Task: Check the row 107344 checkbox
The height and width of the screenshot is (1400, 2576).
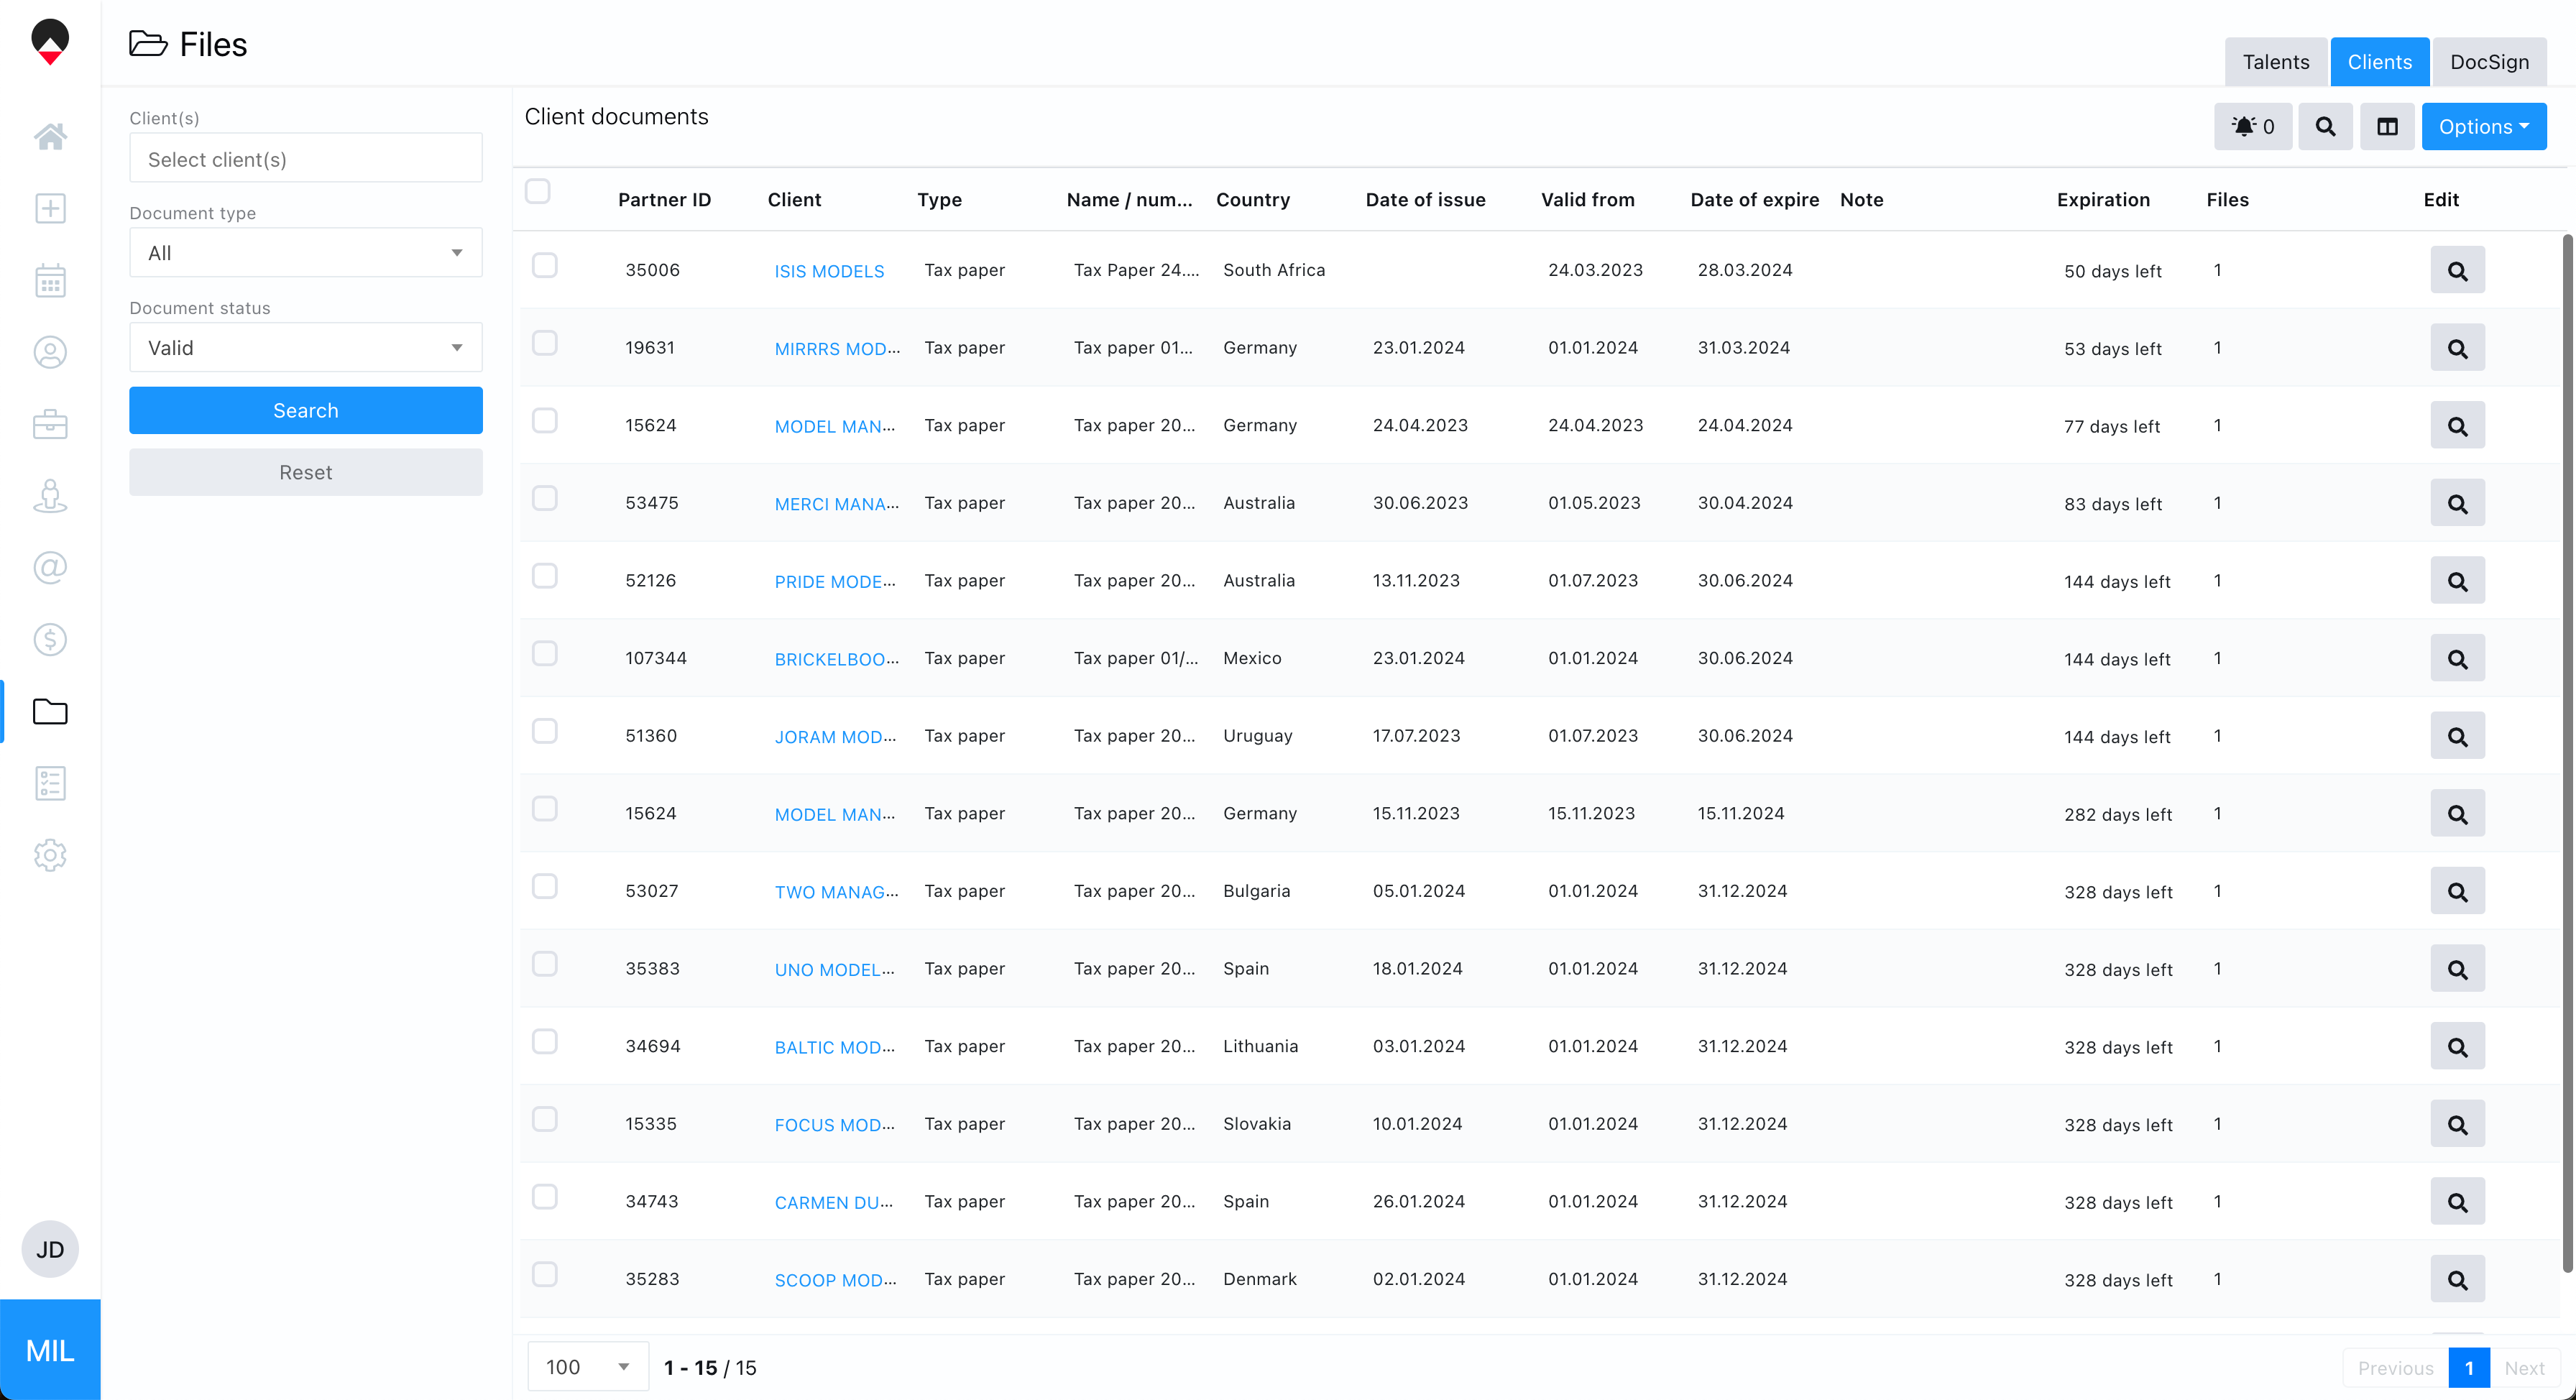Action: [x=545, y=653]
